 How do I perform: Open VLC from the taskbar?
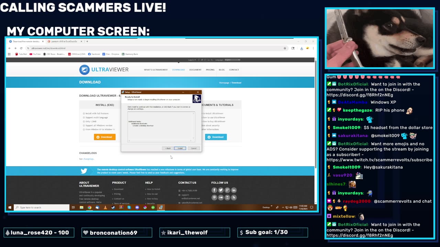pyautogui.click(x=105, y=207)
